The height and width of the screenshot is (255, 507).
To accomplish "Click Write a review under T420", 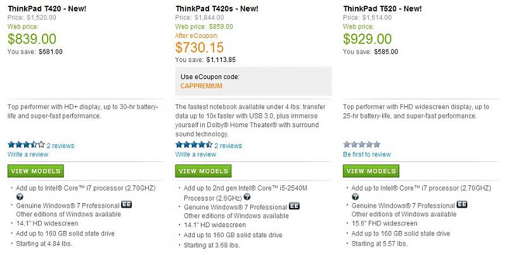I will click(28, 154).
